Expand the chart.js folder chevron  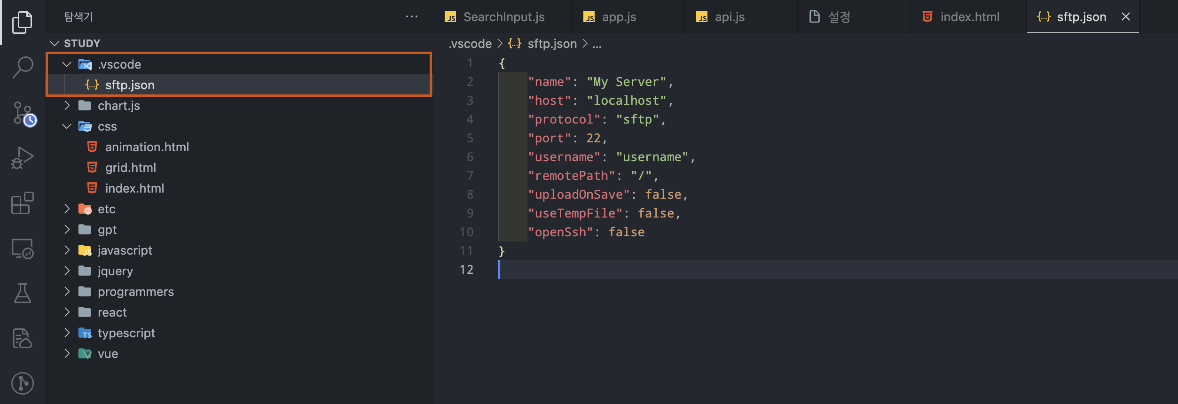click(x=67, y=106)
